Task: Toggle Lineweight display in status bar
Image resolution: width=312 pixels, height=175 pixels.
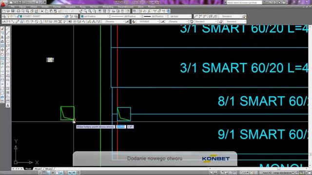Action: coord(74,173)
